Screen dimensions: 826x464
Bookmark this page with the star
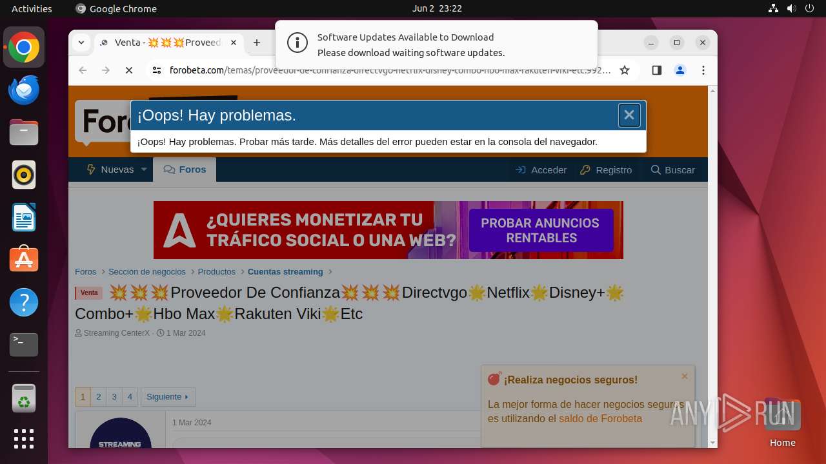(x=625, y=70)
